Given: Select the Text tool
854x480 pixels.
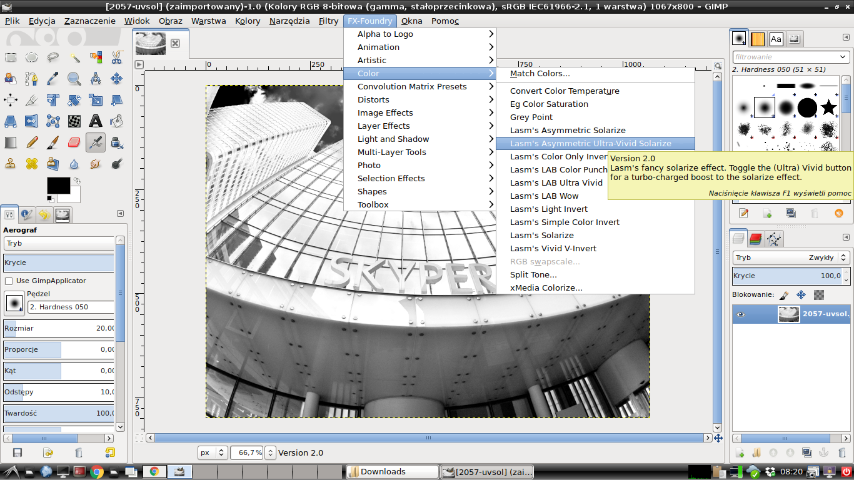Looking at the screenshot, I should click(x=96, y=121).
